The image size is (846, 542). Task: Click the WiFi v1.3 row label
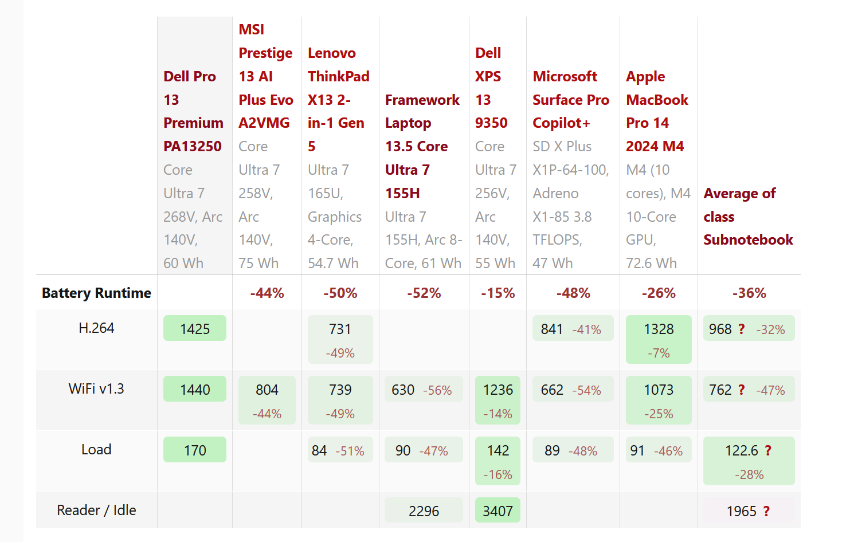point(96,388)
